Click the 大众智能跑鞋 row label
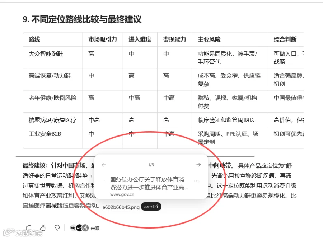 [46, 54]
